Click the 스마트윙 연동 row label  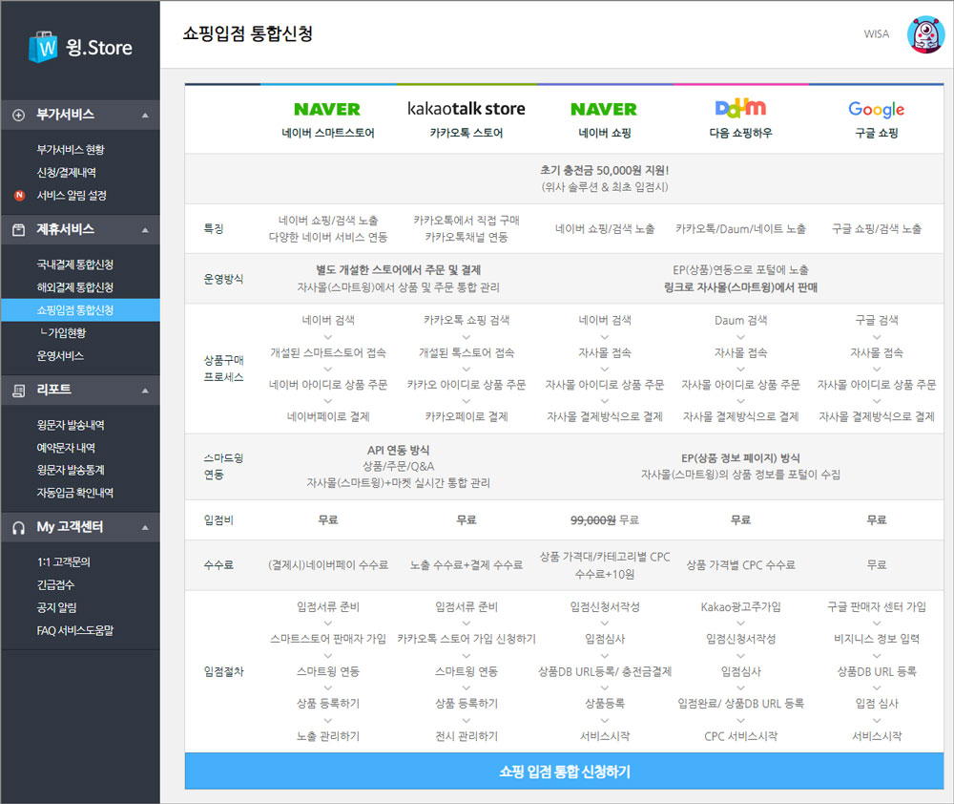[223, 466]
